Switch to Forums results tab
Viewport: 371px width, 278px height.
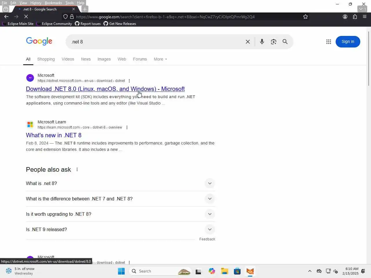pos(140,59)
